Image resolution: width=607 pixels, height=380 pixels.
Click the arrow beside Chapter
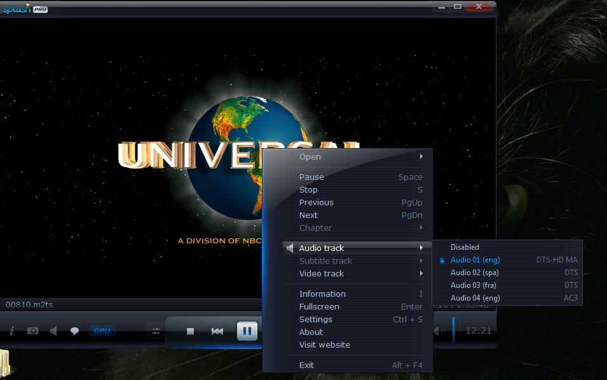click(421, 227)
